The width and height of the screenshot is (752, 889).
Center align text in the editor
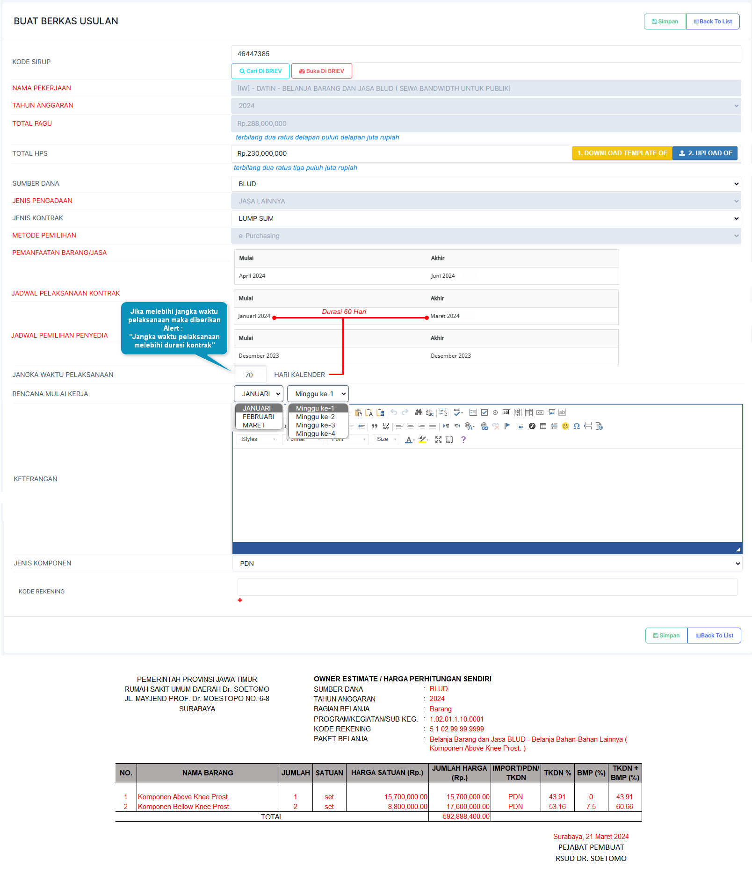pos(411,426)
